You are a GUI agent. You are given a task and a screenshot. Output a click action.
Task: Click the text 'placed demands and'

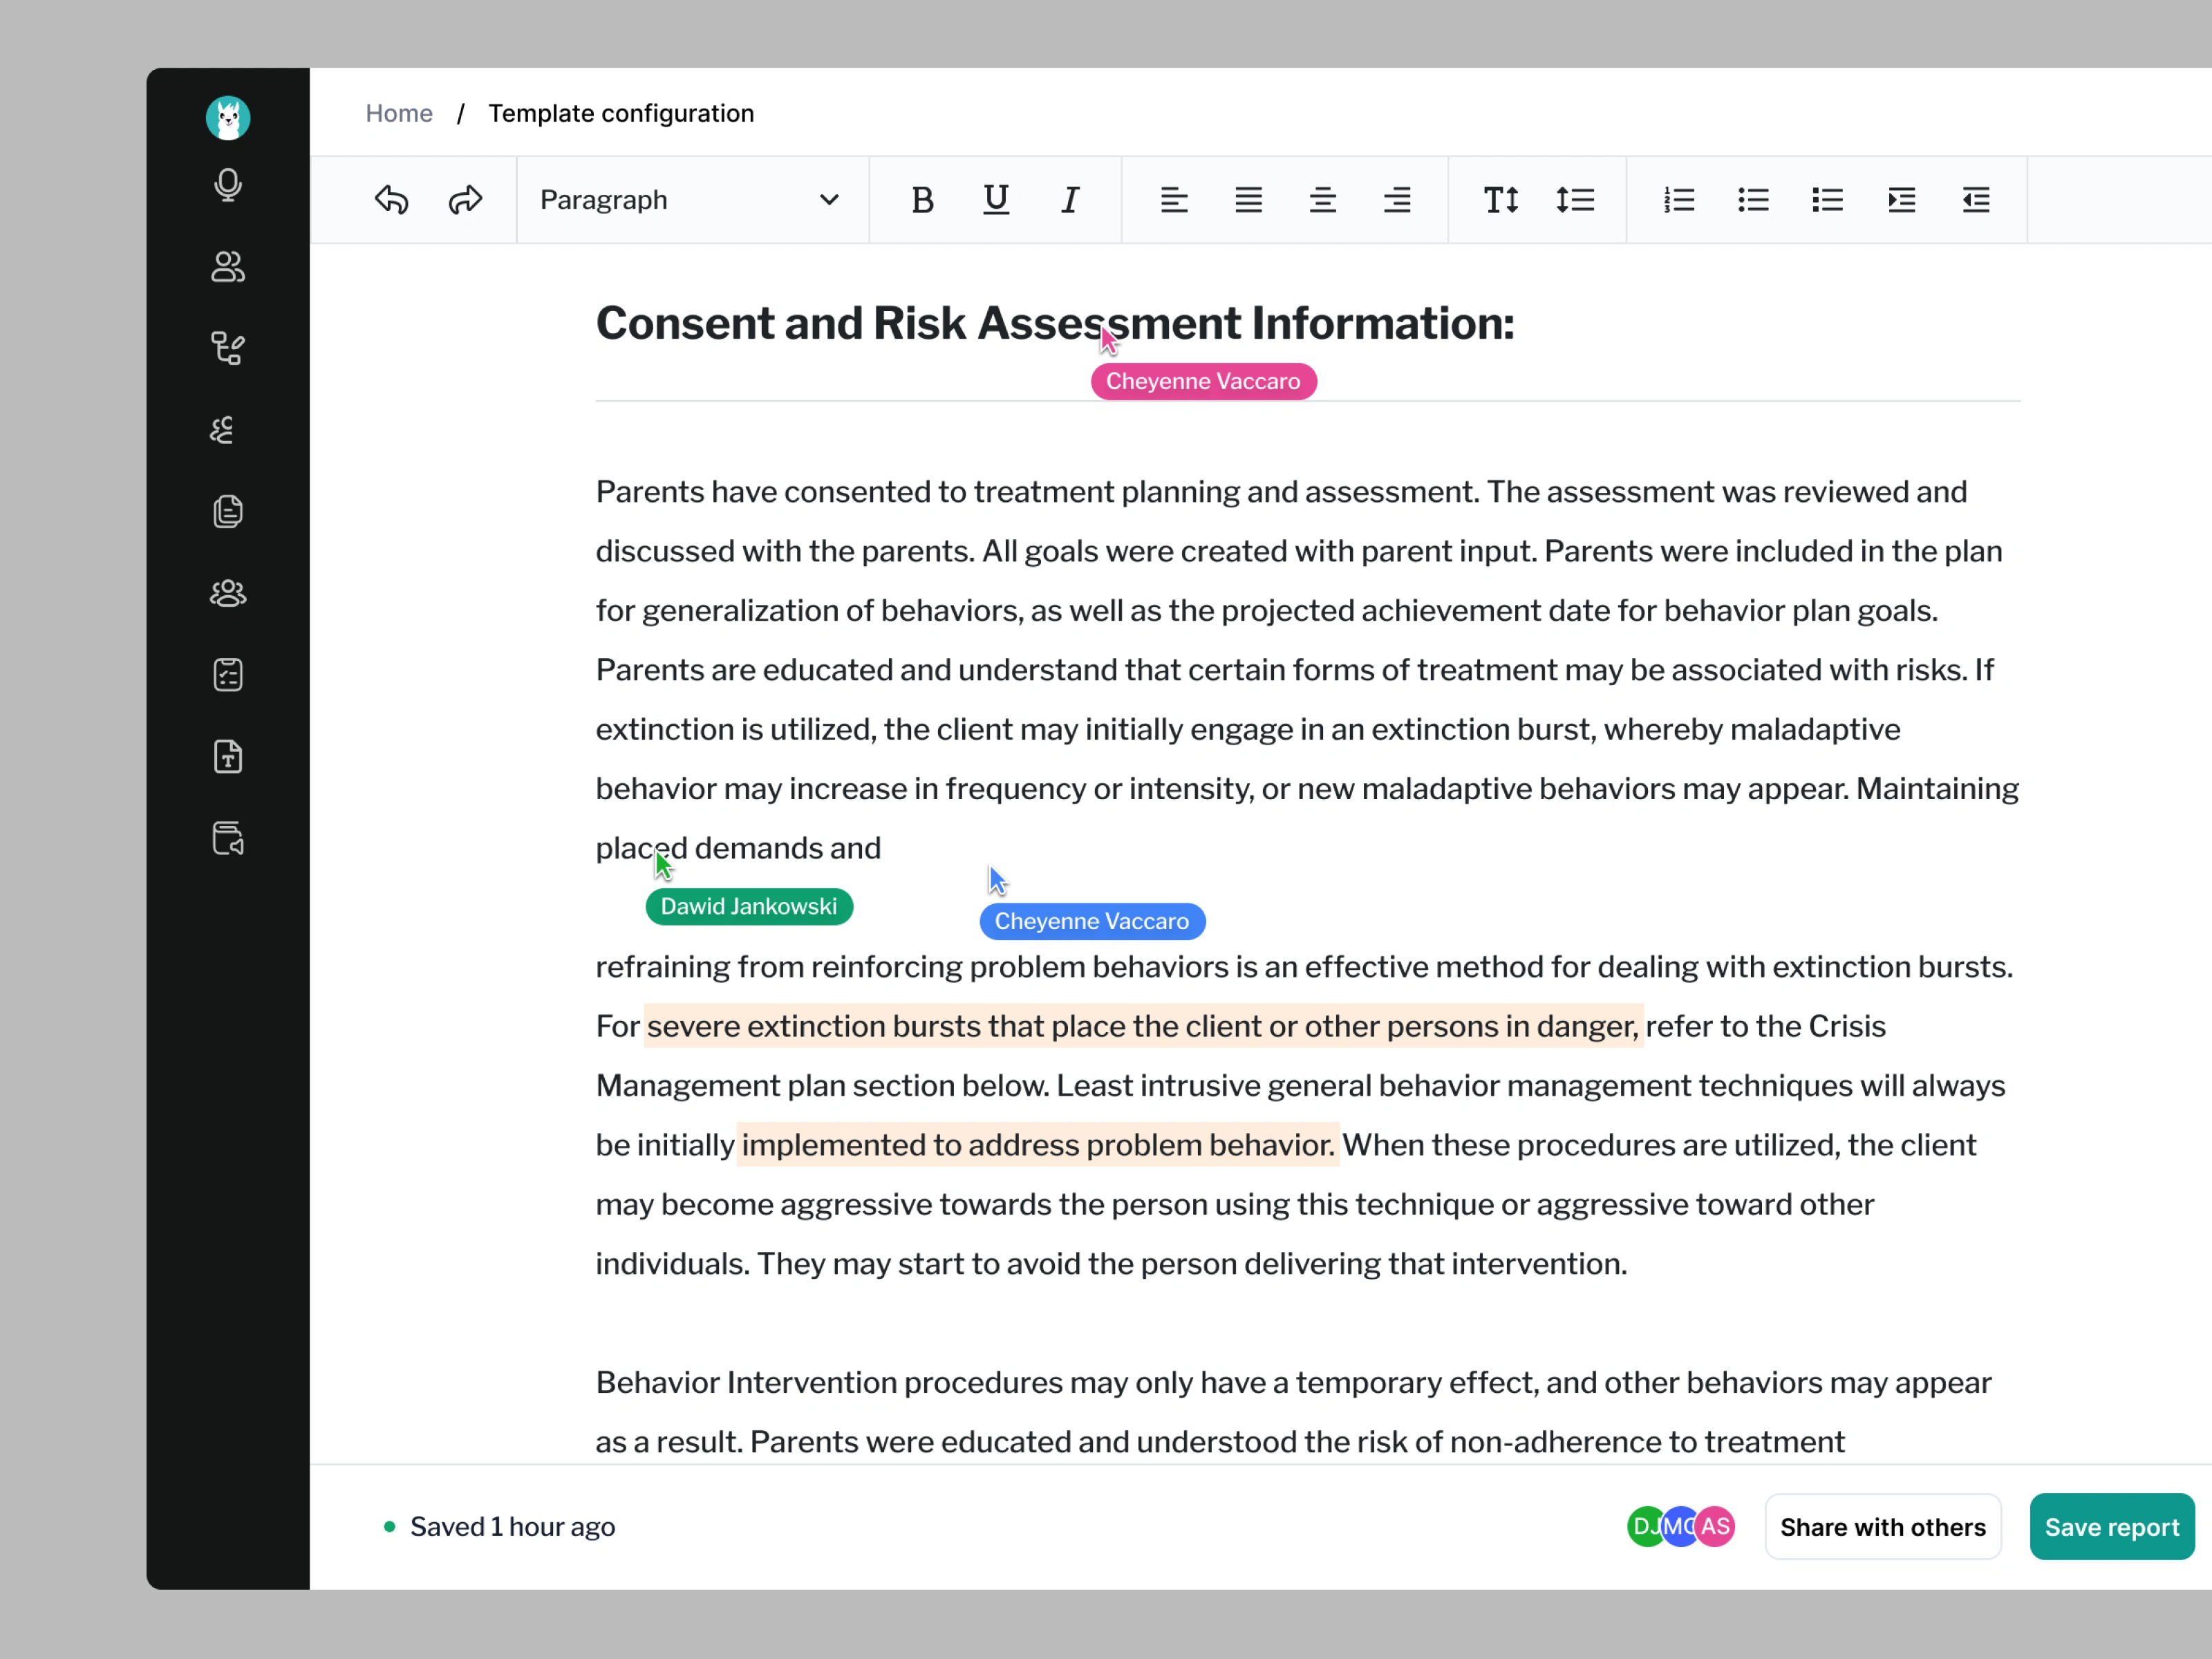738,848
